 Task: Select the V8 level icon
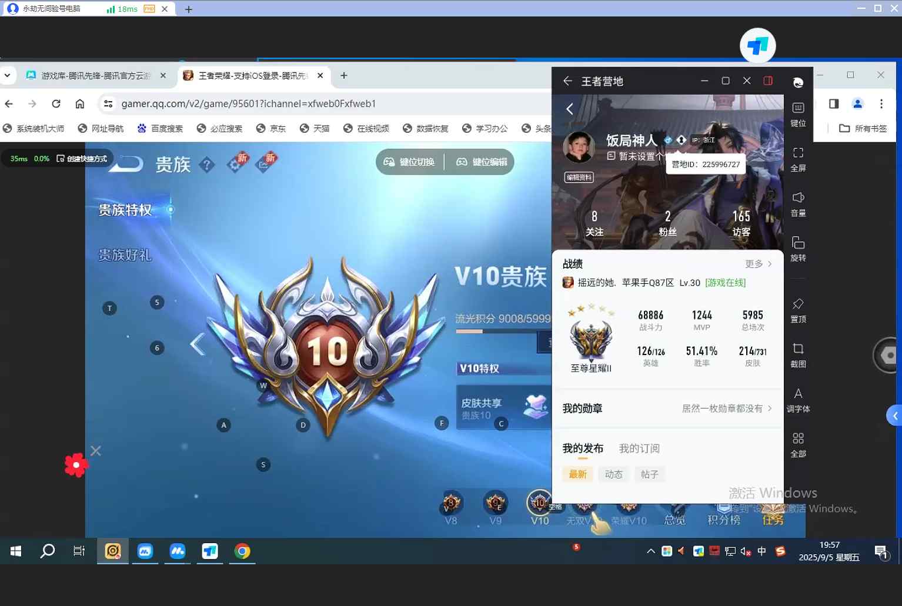point(451,508)
